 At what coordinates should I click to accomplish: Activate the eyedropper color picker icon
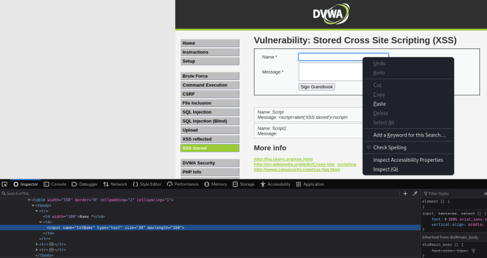415,194
